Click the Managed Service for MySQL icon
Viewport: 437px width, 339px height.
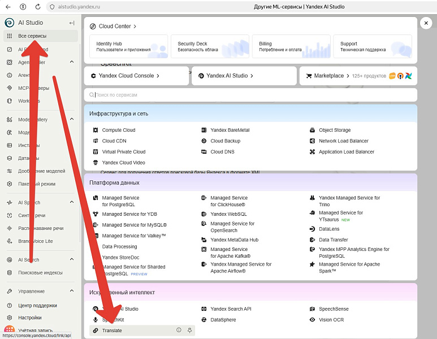point(96,225)
